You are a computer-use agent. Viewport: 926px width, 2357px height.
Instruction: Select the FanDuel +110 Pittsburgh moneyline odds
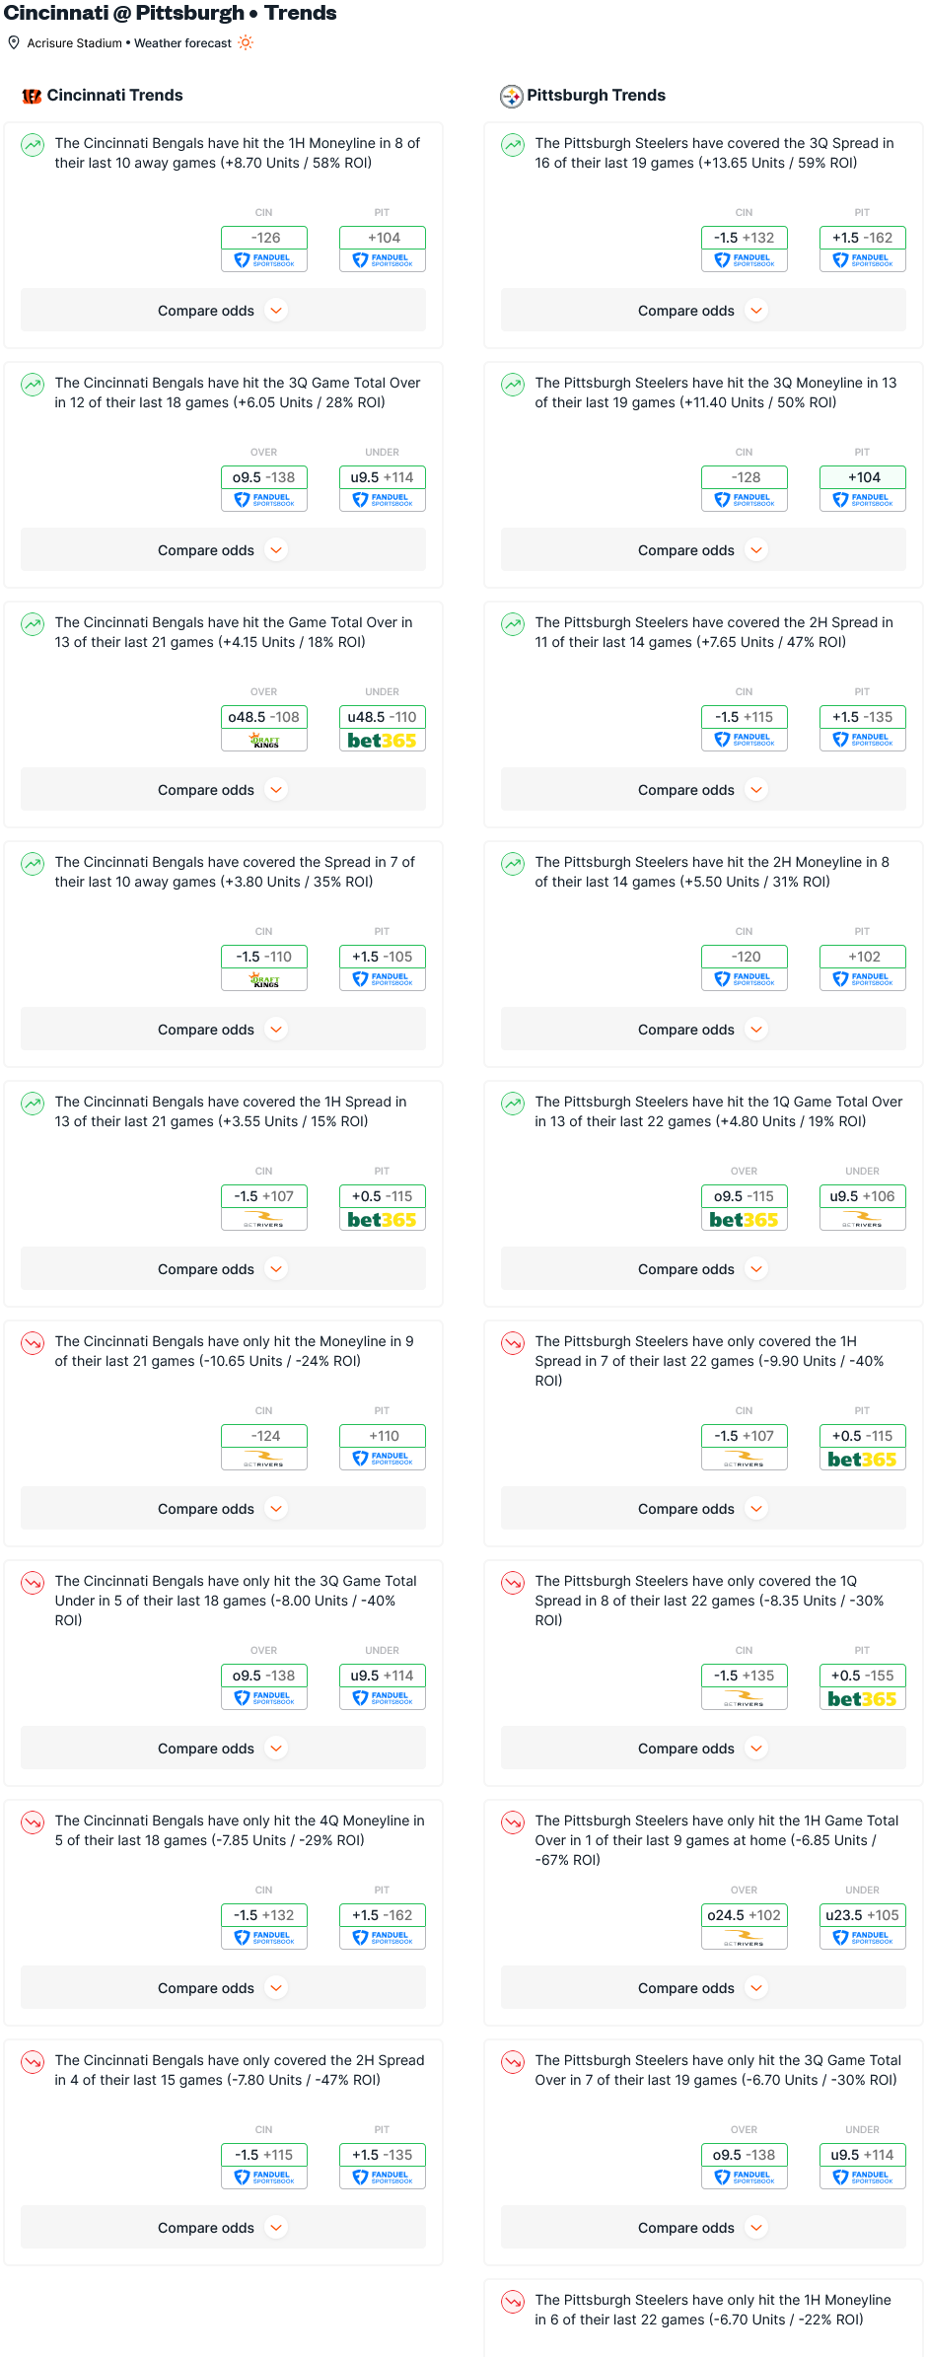point(383,1447)
